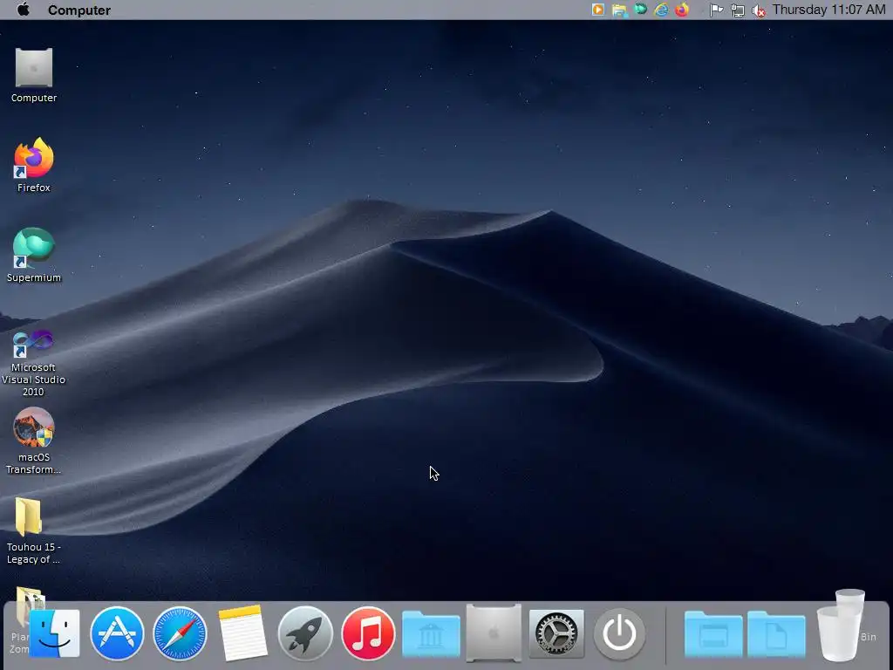Image resolution: width=893 pixels, height=670 pixels.
Task: Open System Preferences gear in the dock
Action: click(556, 633)
